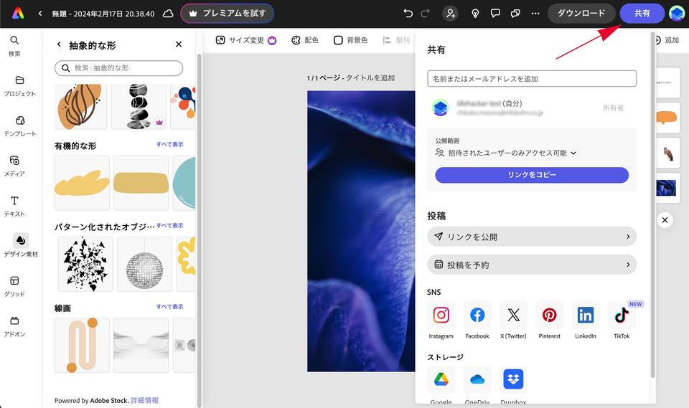Viewport: 689px width, 408px height.
Task: Open the 背景色 background color option
Action: pyautogui.click(x=350, y=40)
